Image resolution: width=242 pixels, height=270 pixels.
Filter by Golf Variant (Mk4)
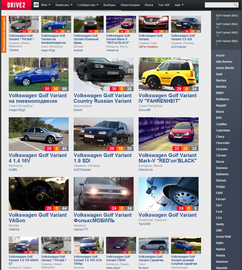(x=227, y=24)
